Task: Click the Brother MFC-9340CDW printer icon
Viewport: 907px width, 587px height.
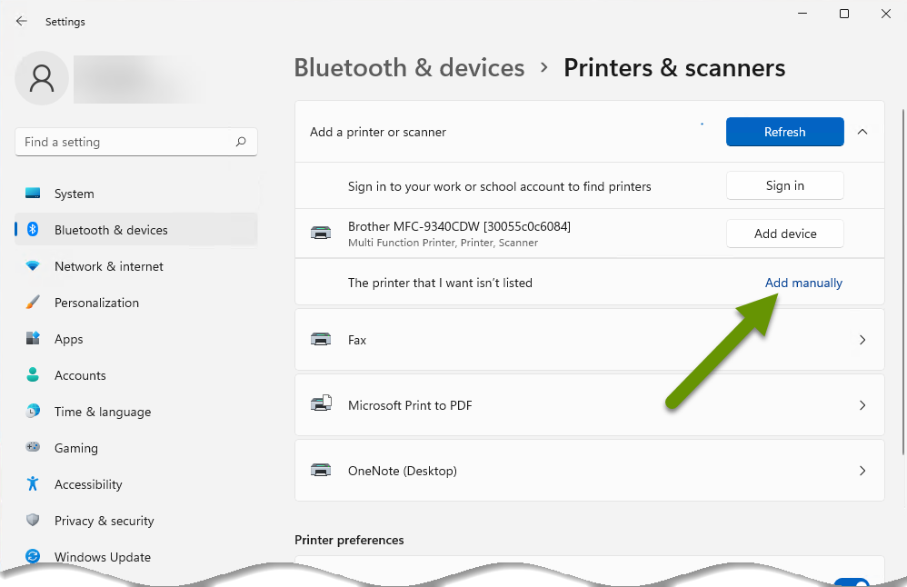Action: click(x=321, y=233)
